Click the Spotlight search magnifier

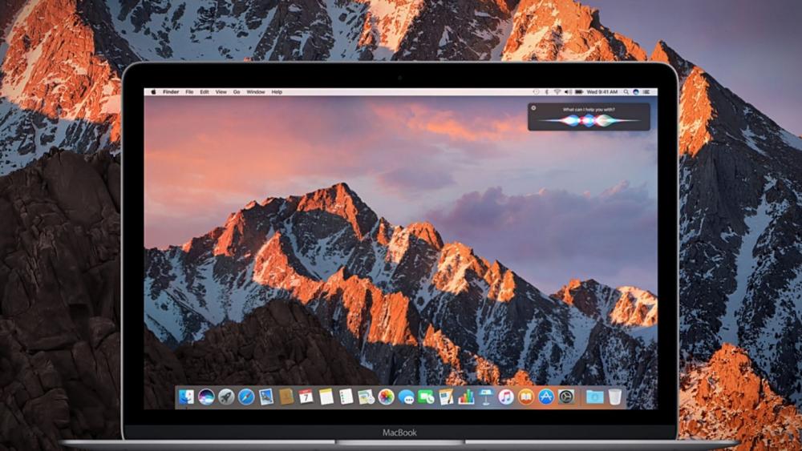click(626, 92)
